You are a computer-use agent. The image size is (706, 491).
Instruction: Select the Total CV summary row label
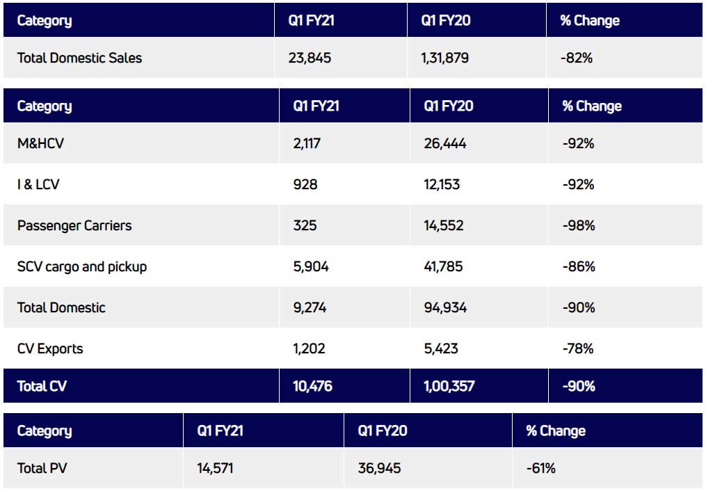[x=42, y=386]
